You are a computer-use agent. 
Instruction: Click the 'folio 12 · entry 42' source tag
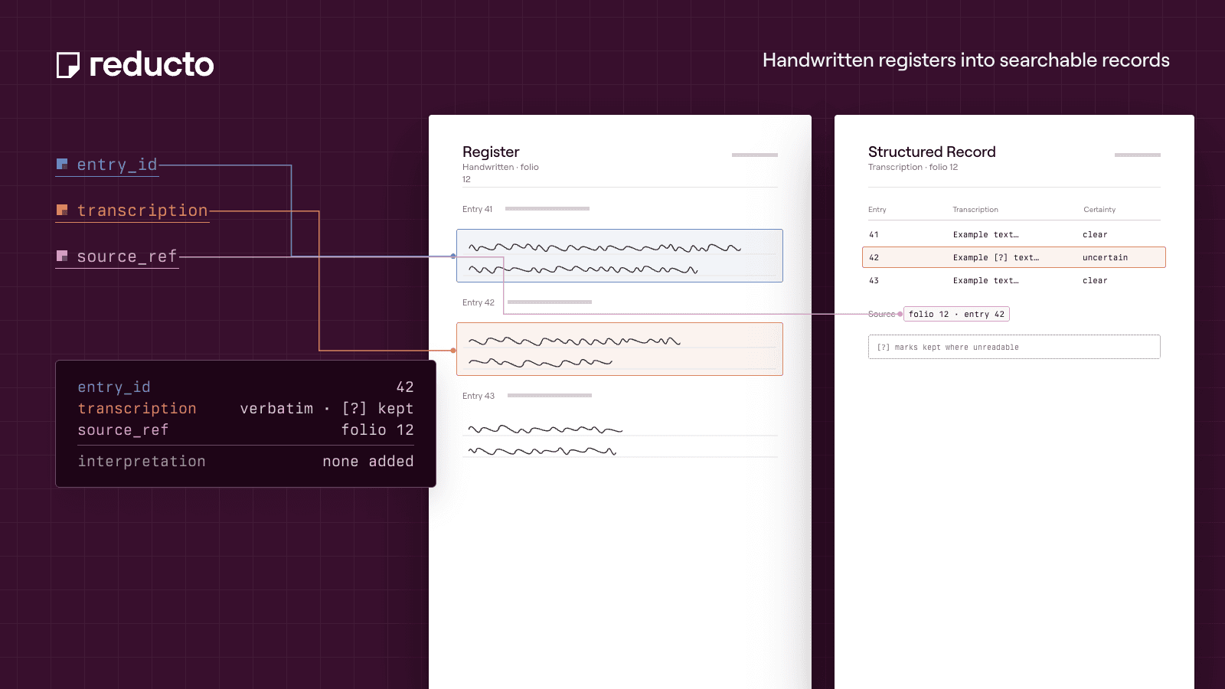pos(956,314)
